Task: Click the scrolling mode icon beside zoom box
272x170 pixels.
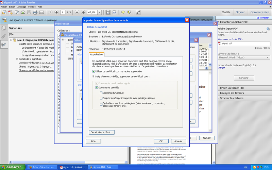Action: pyautogui.click(x=108, y=12)
